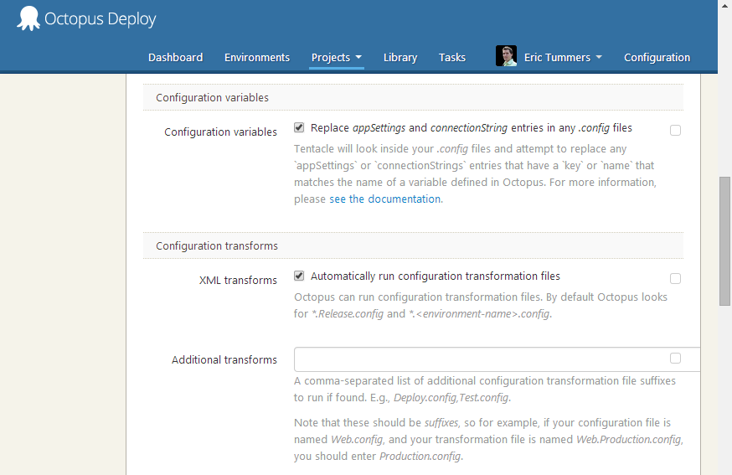This screenshot has width=732, height=475.
Task: Click Eric Tummers' profile avatar picture
Action: (x=506, y=57)
